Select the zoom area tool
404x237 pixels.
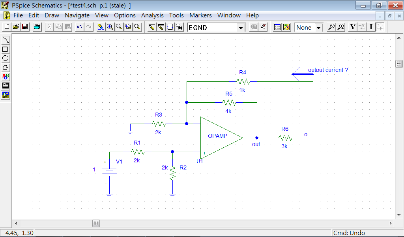(x=128, y=27)
